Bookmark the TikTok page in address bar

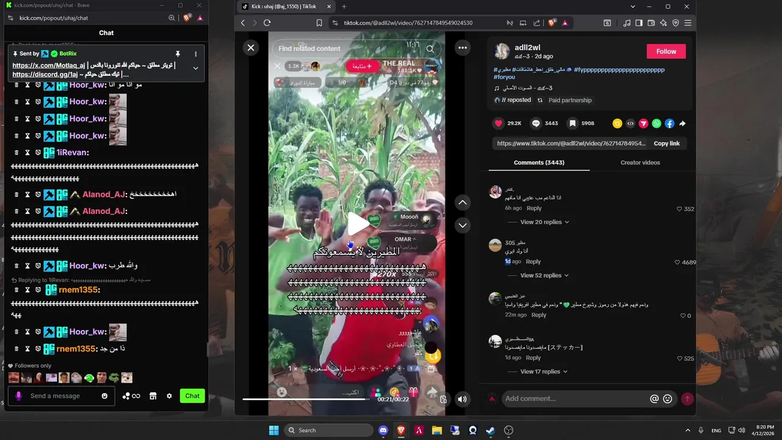click(x=319, y=23)
